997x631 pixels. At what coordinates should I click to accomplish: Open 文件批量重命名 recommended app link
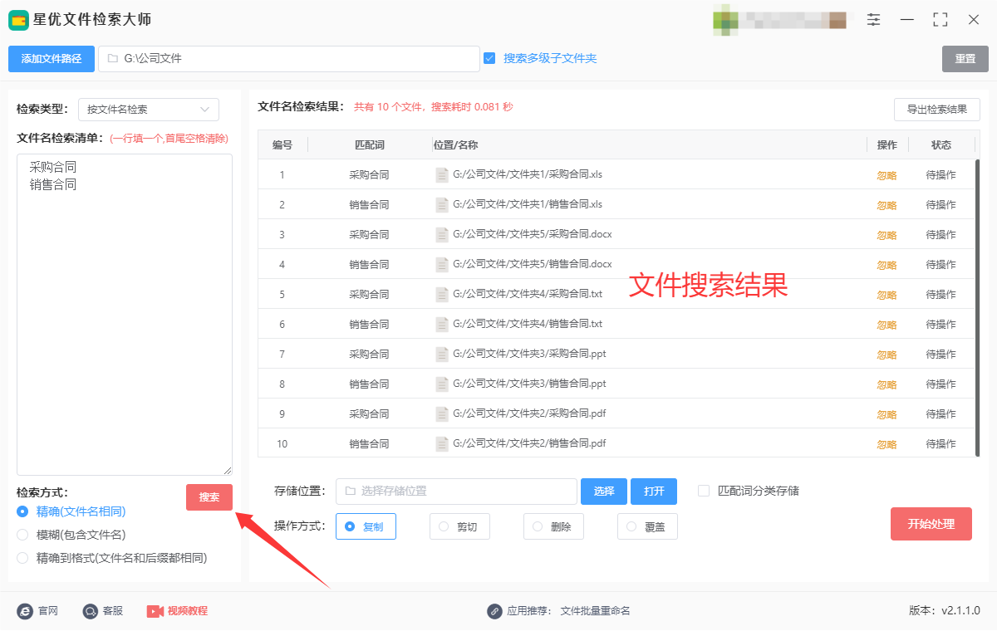click(595, 611)
